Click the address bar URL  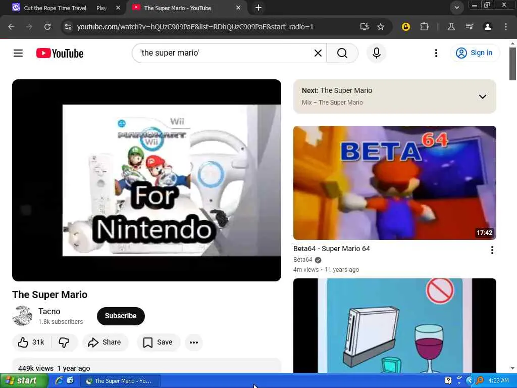pos(195,27)
